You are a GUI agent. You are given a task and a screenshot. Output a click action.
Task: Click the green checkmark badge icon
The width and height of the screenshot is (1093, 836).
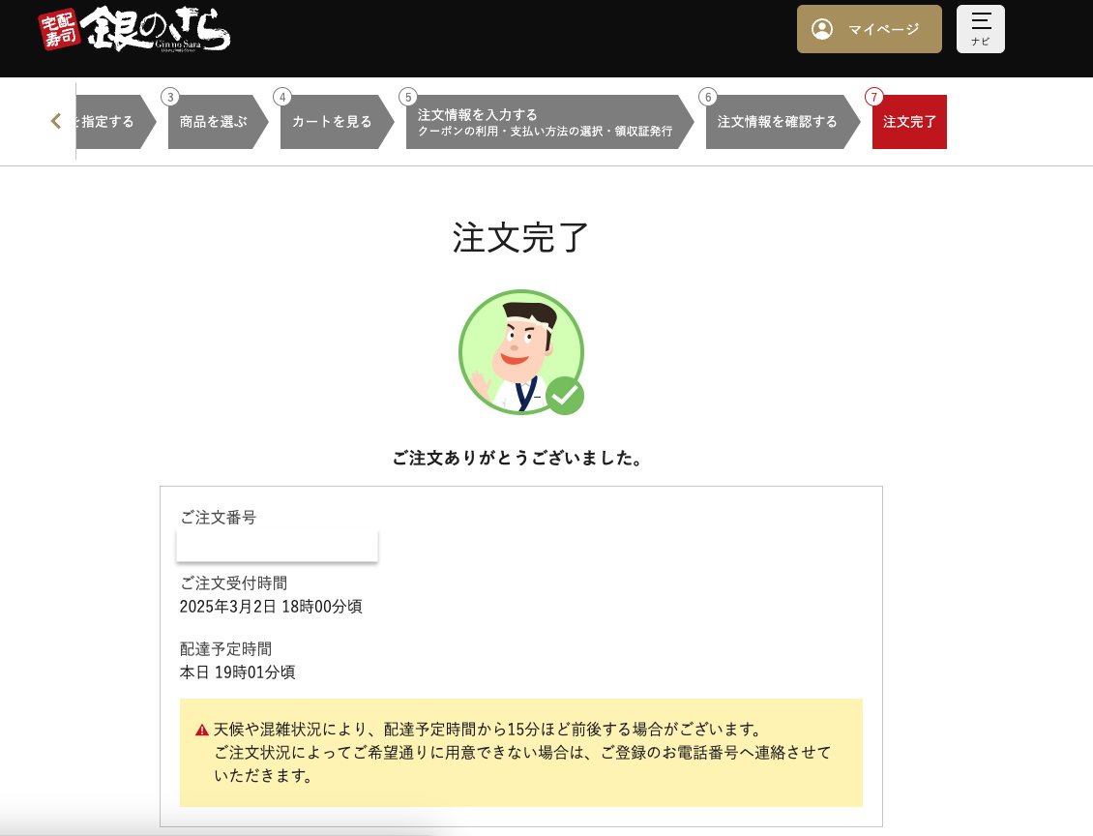pos(565,395)
